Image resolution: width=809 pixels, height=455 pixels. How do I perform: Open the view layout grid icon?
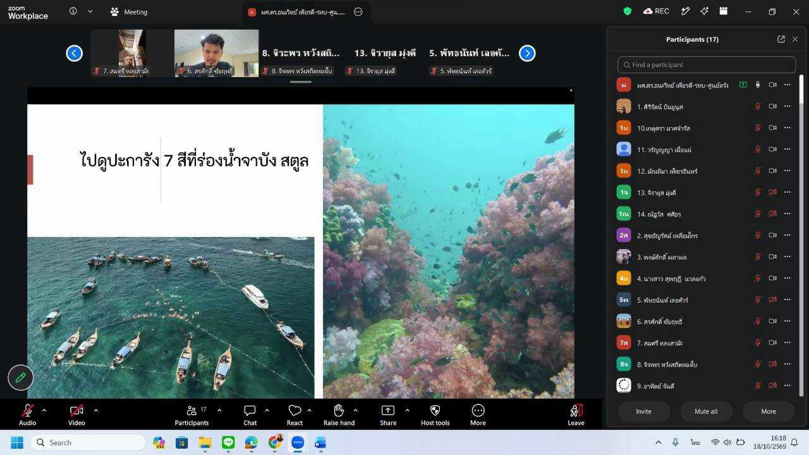coord(724,11)
